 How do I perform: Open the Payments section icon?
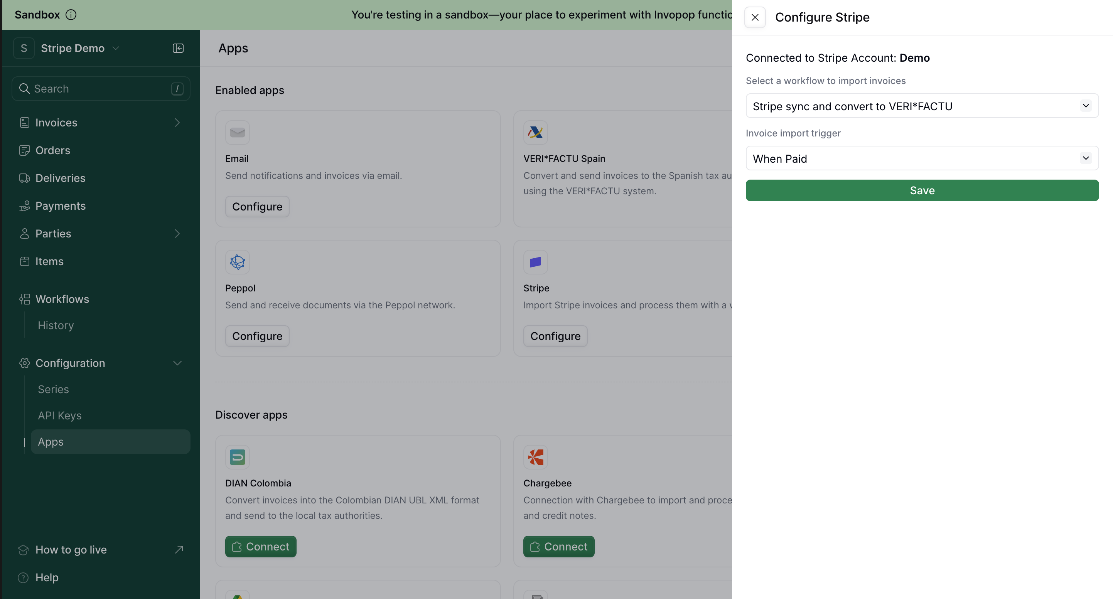25,205
